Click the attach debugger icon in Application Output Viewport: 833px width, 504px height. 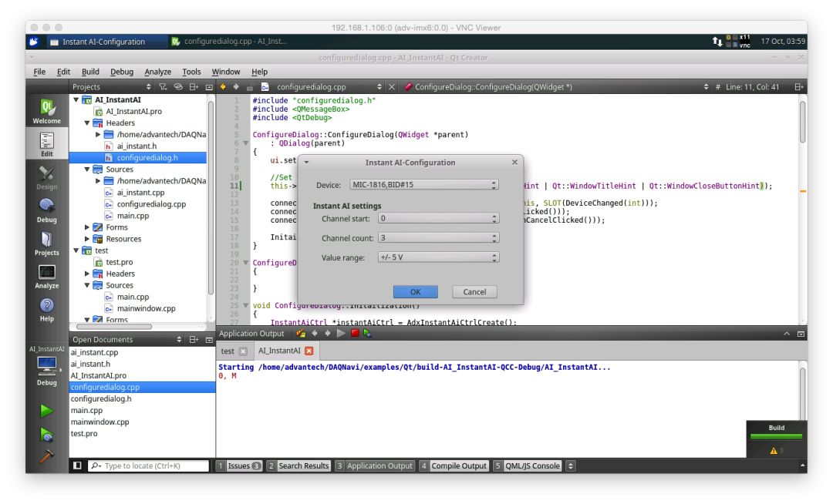tap(368, 333)
